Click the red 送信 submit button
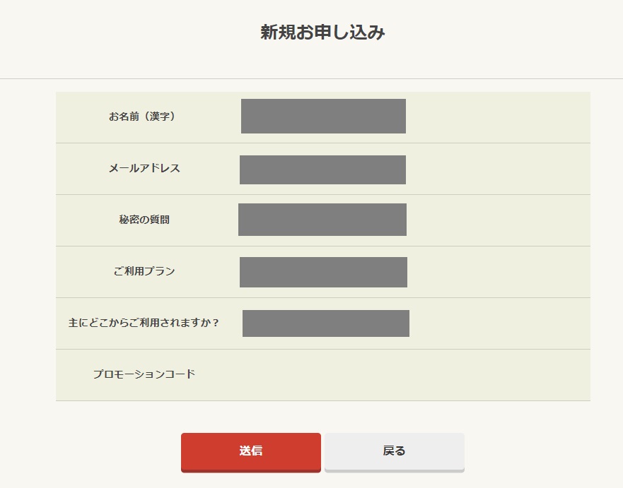Screen dimensions: 623x488 [x=251, y=451]
